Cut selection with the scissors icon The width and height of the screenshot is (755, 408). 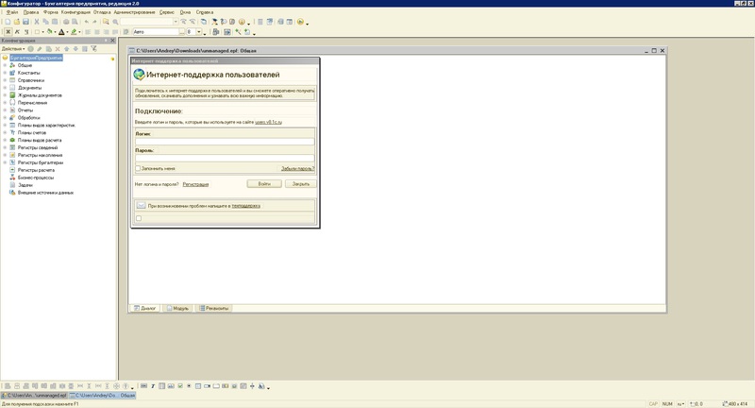(37, 22)
